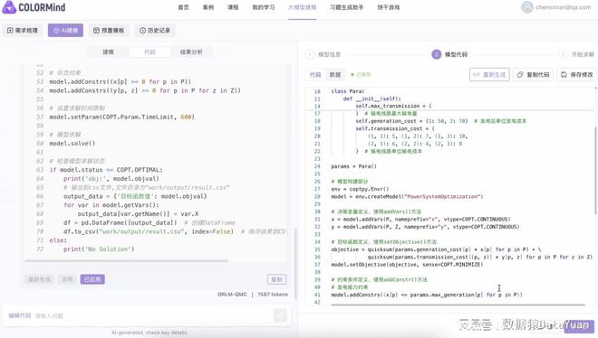Open the 习题生成助手 nav item

click(347, 7)
